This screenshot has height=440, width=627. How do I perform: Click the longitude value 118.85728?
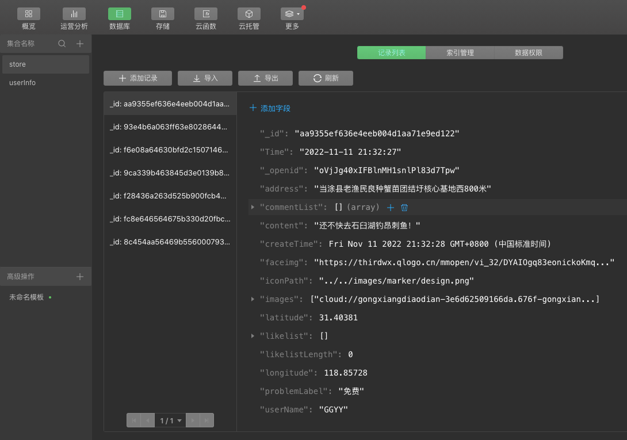pyautogui.click(x=346, y=373)
